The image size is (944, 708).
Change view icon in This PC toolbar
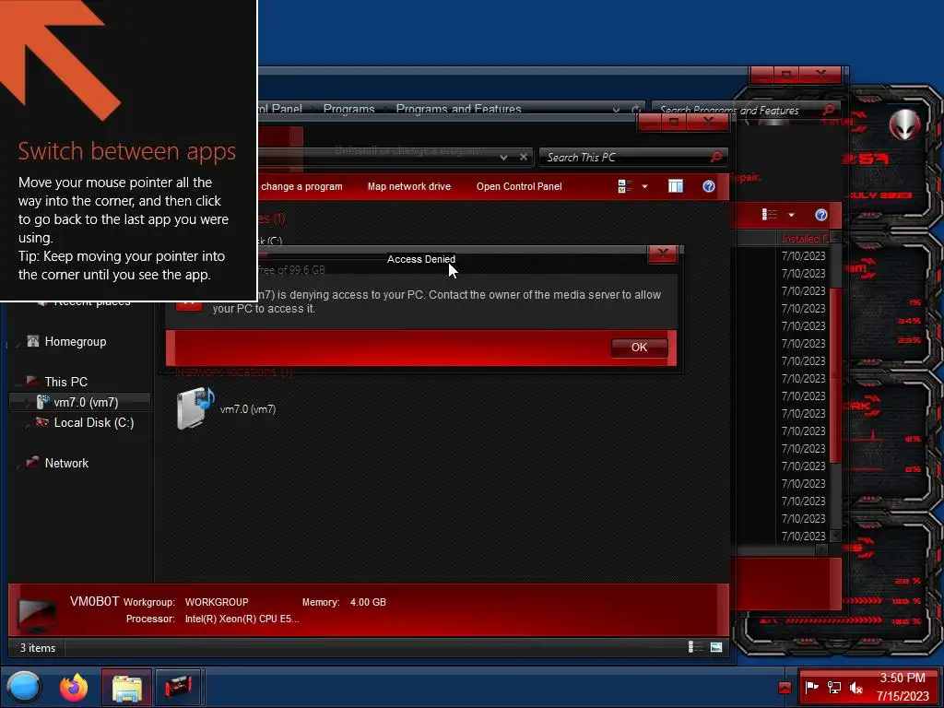[625, 186]
